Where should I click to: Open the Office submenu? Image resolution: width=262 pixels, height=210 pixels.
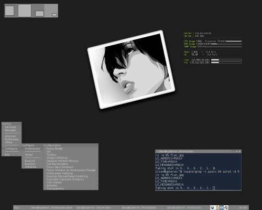[x=12, y=142]
